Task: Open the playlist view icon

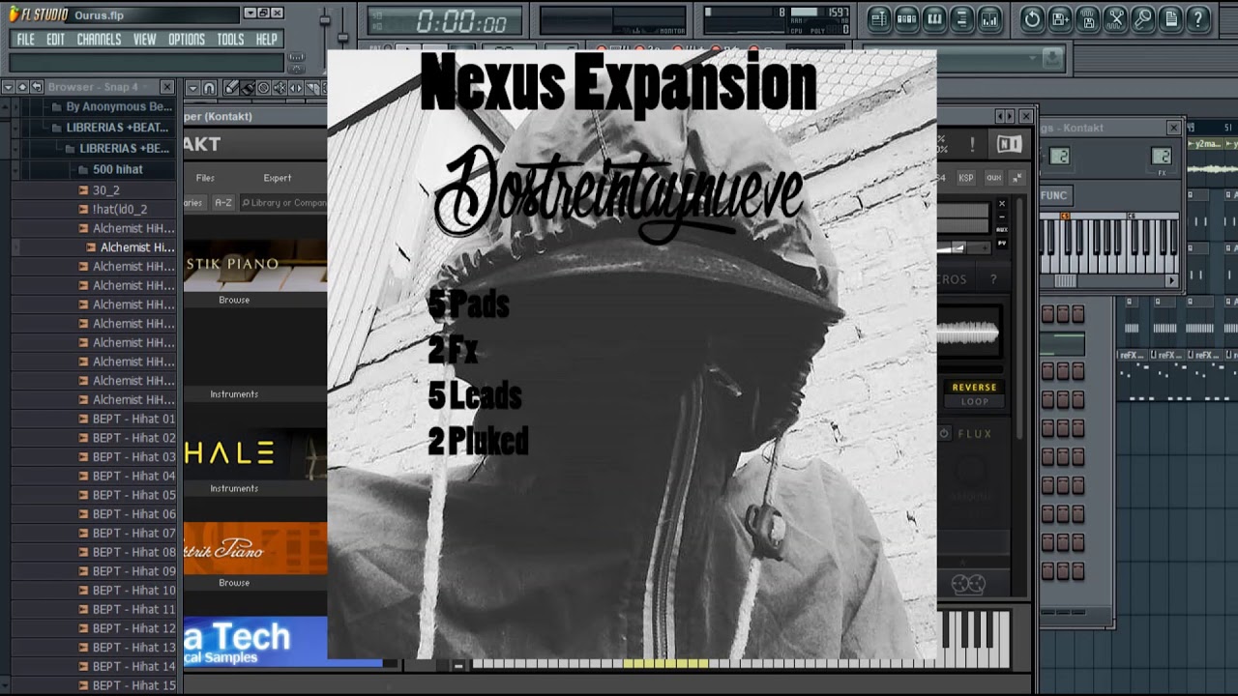Action: click(879, 18)
